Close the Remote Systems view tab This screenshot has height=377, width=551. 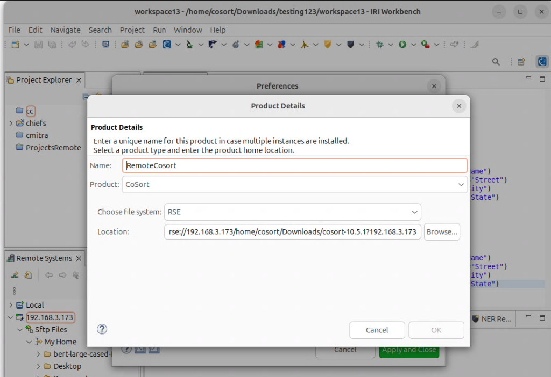(x=79, y=258)
